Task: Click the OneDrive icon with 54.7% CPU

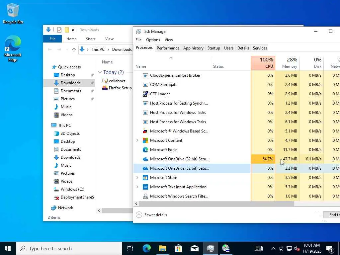Action: pos(145,159)
